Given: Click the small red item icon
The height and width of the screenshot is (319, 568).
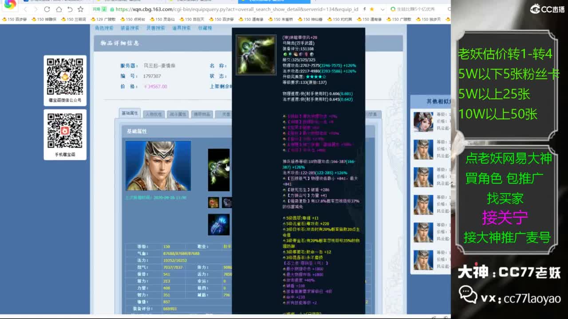Looking at the screenshot, I should pos(213,202).
